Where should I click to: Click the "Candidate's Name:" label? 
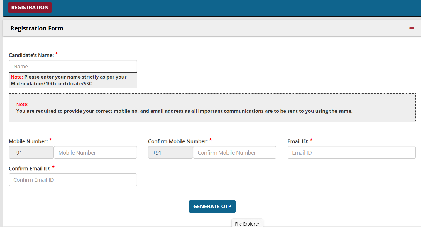(x=31, y=55)
